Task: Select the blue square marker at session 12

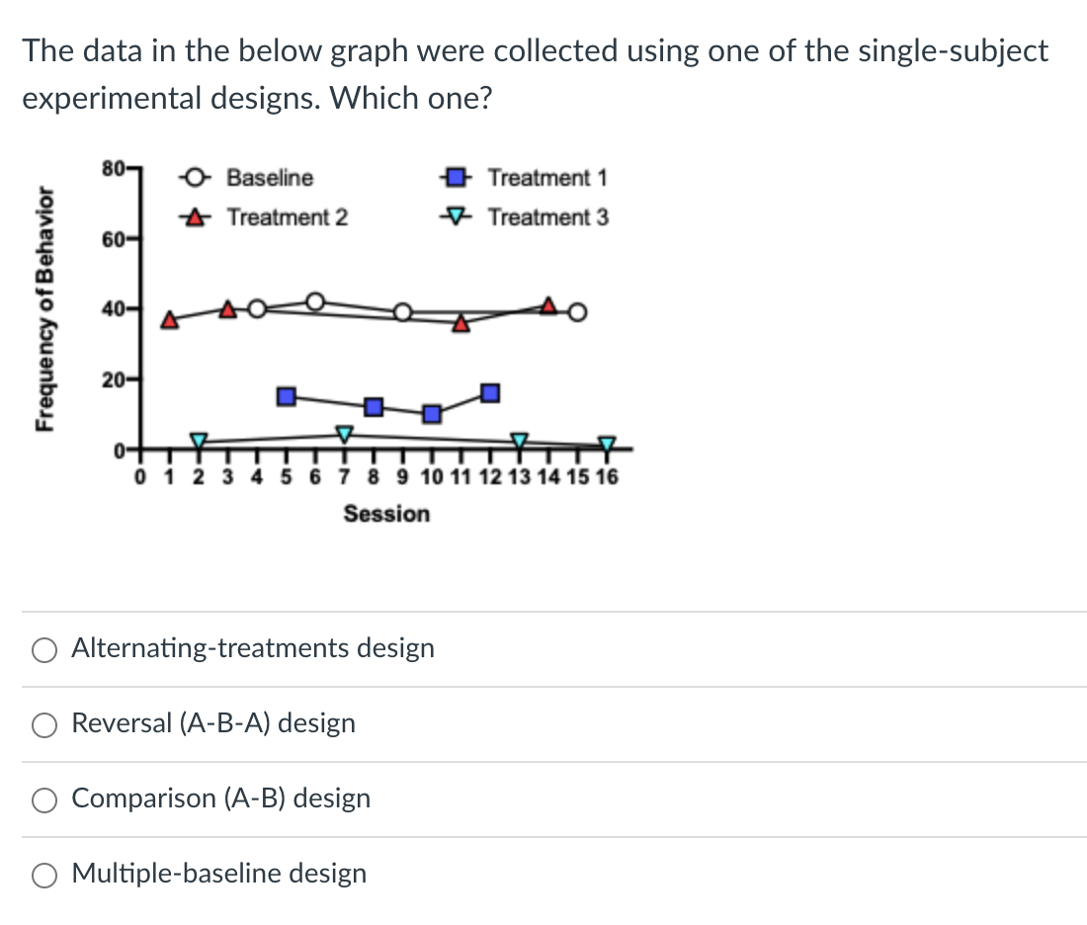Action: [488, 392]
